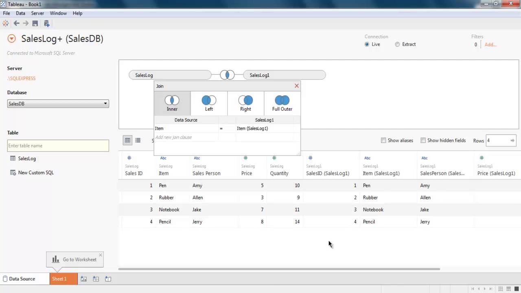Click the SalesLog table icon in Table list
521x293 pixels.
coord(13,158)
